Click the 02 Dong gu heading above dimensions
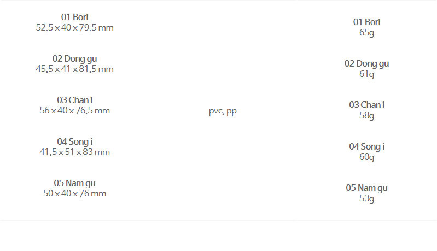The height and width of the screenshot is (251, 437). 74,58
